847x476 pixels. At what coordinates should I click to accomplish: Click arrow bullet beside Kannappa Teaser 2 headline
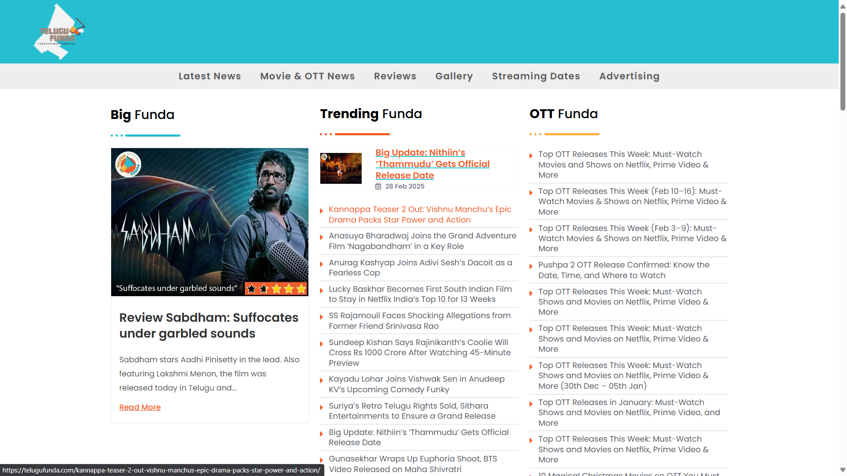pyautogui.click(x=322, y=211)
